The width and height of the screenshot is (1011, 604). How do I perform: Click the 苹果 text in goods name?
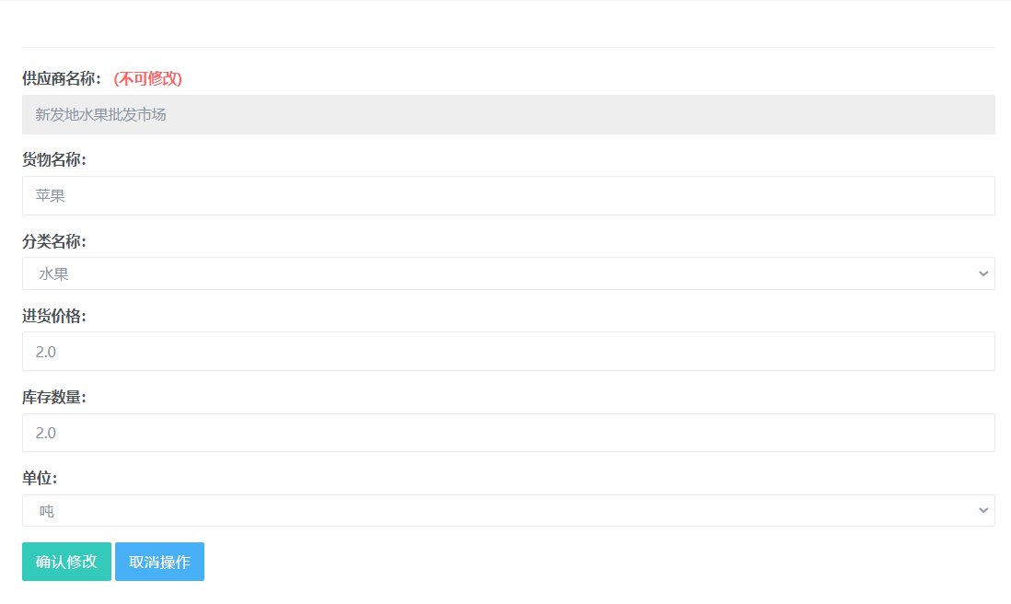click(x=51, y=195)
